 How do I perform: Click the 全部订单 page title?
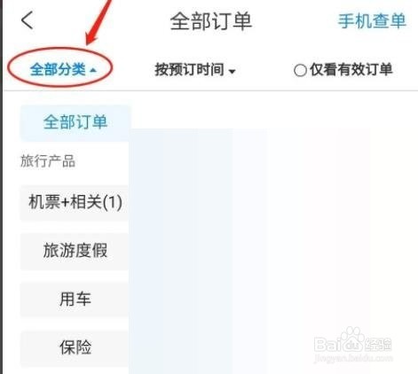[210, 21]
